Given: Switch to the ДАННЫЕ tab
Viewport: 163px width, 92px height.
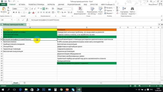Looking at the screenshot, I should tap(61, 5).
